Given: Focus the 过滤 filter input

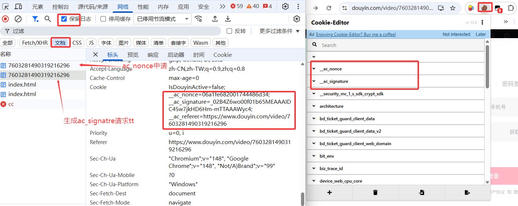Looking at the screenshot, I should point(111,31).
